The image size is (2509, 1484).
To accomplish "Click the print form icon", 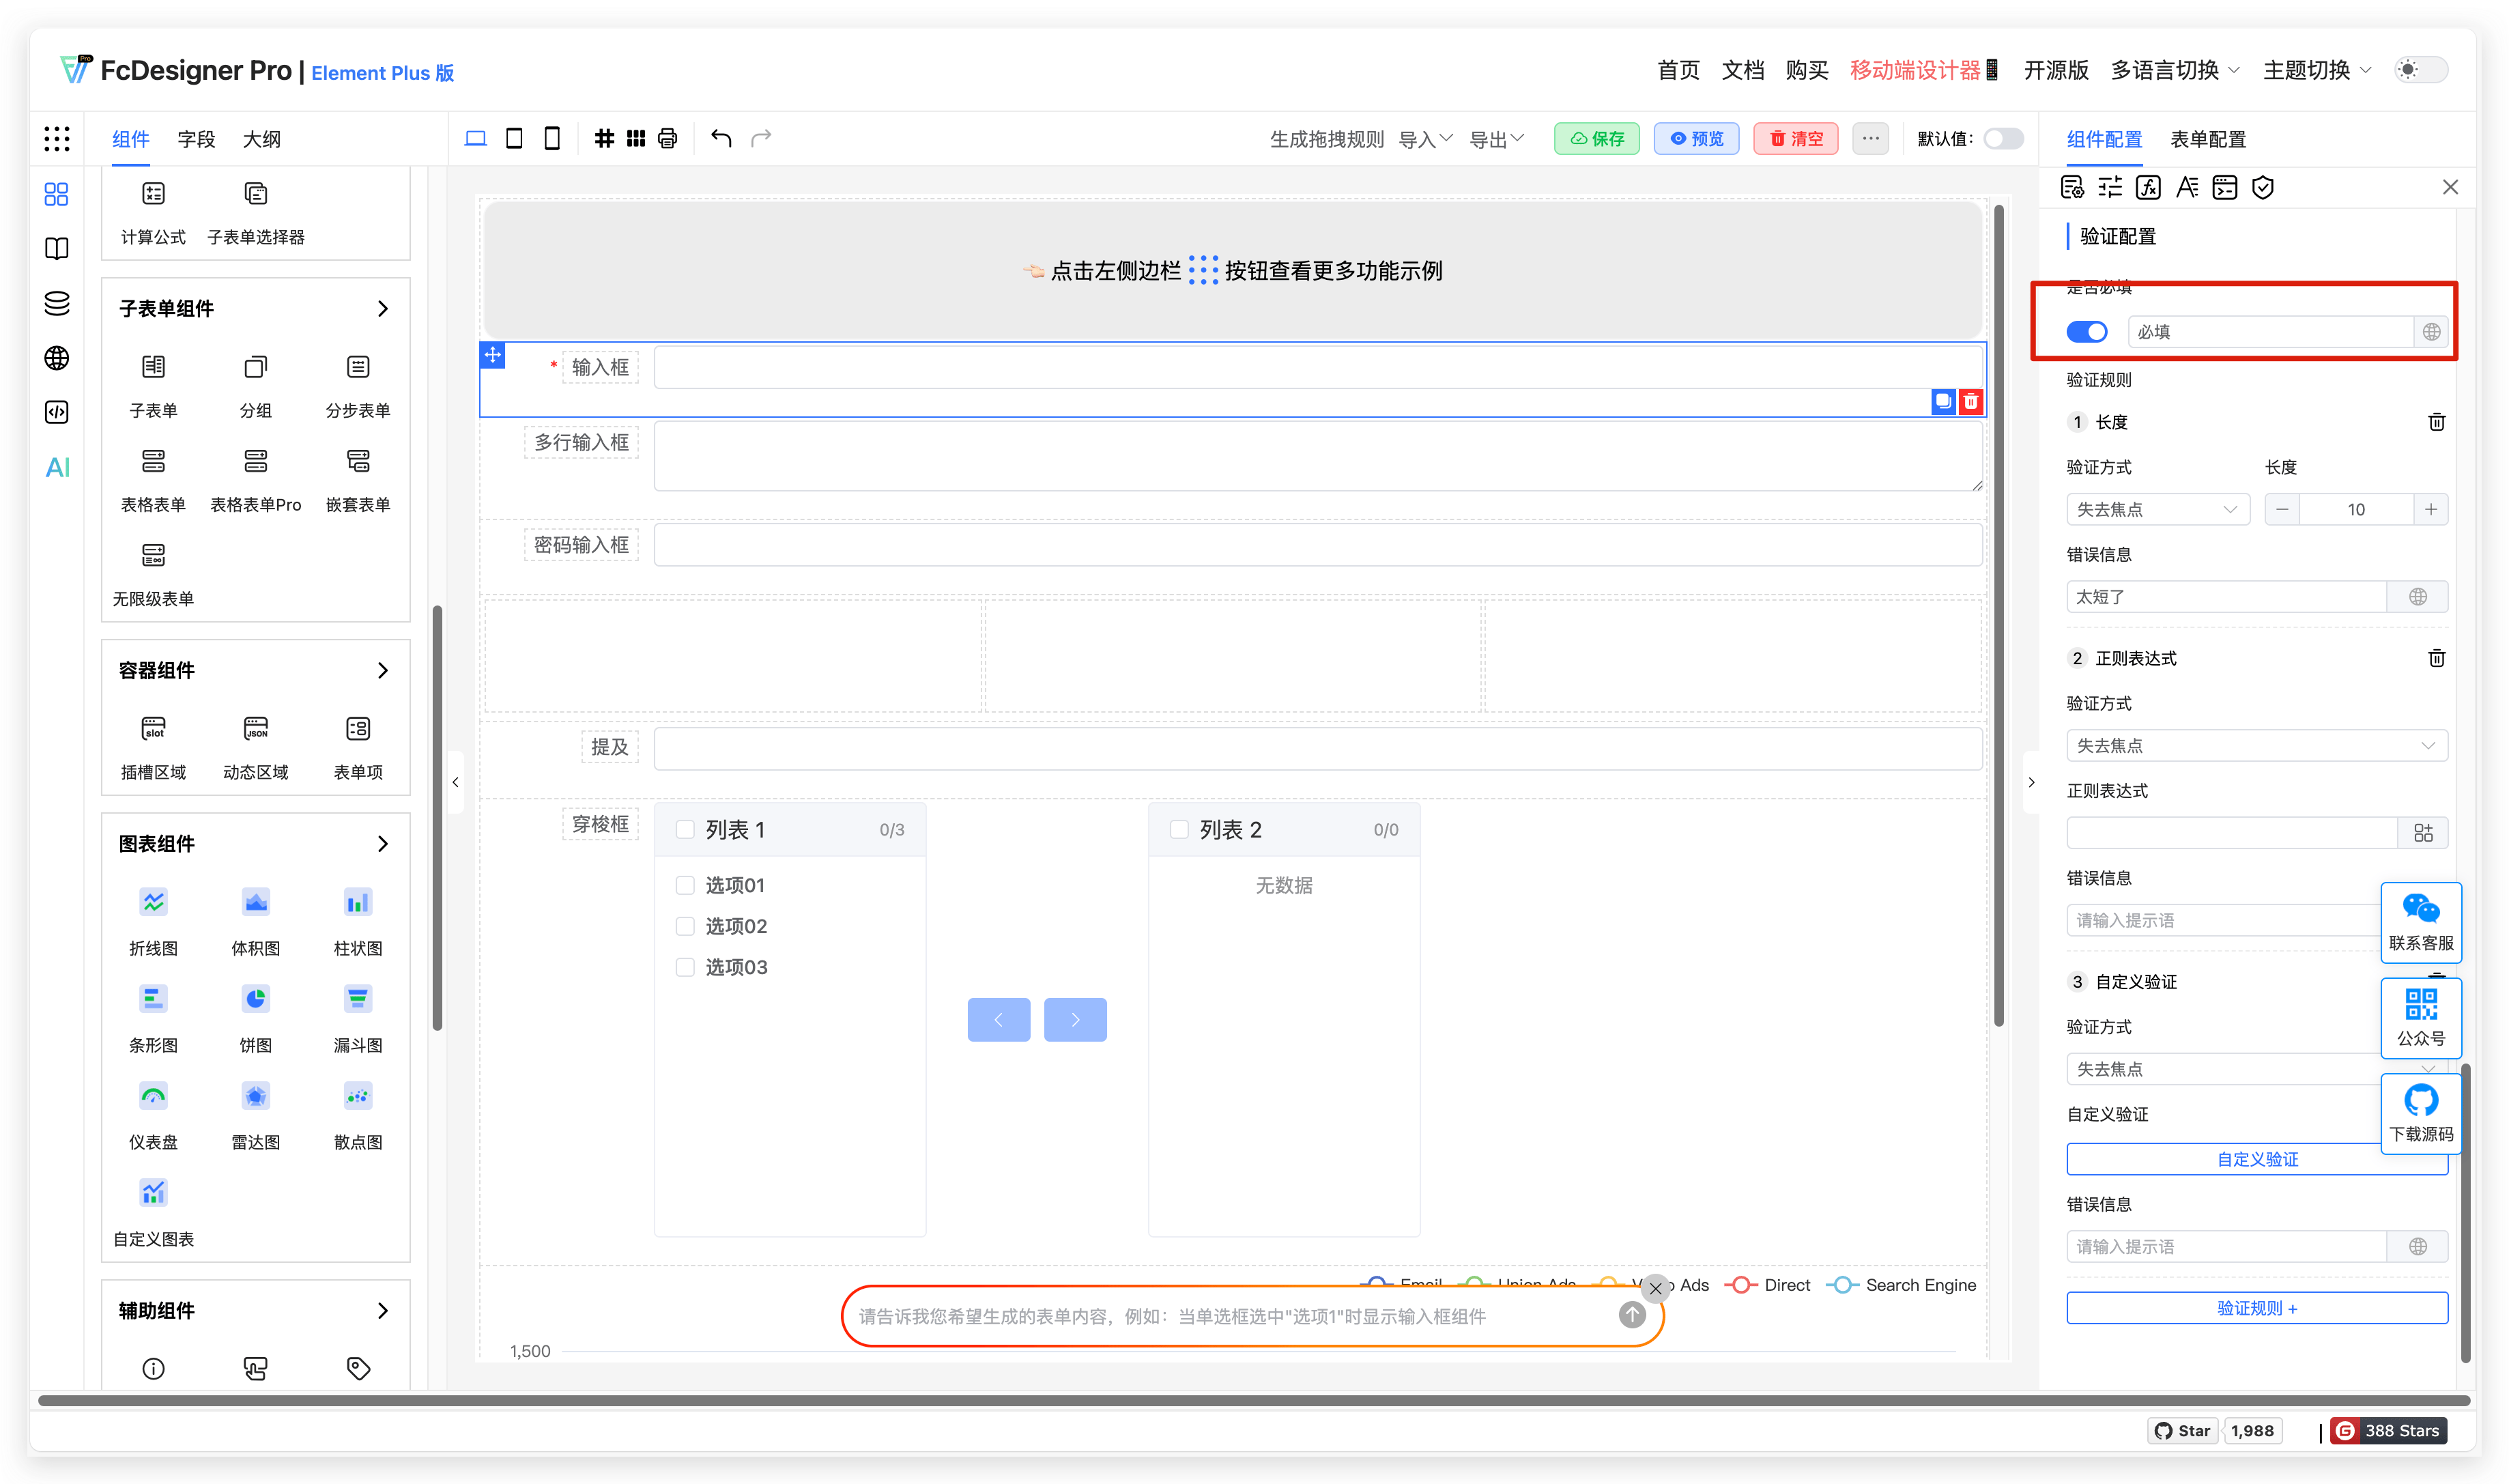I will [x=667, y=138].
